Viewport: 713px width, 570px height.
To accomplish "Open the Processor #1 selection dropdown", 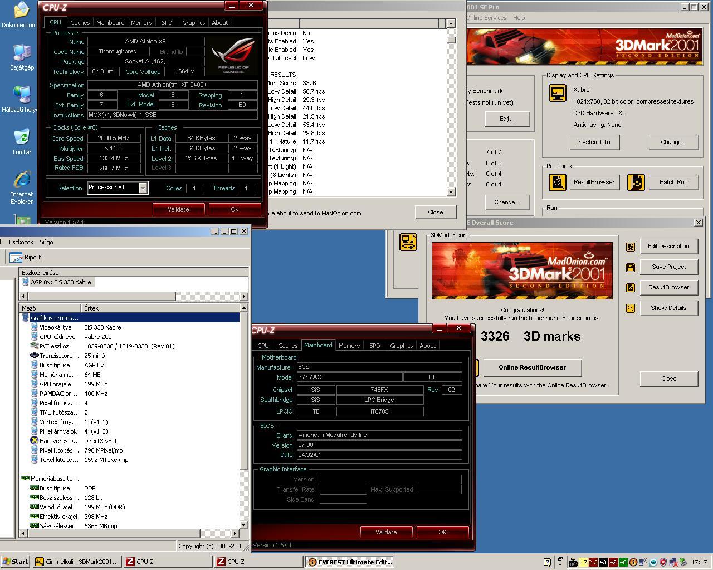I will pyautogui.click(x=143, y=188).
